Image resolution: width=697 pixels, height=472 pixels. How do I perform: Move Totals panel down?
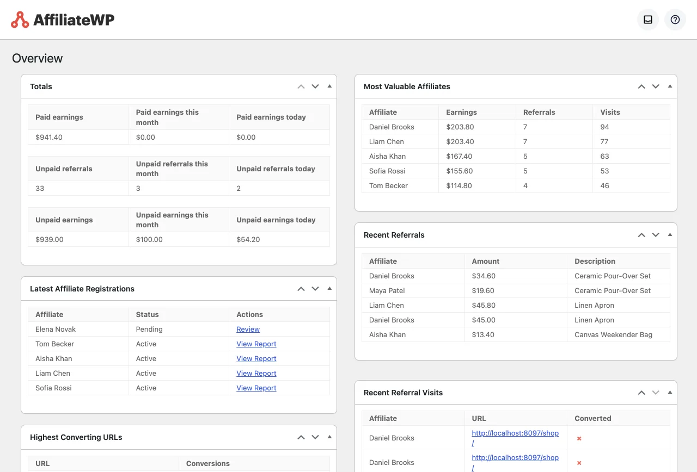coord(315,86)
